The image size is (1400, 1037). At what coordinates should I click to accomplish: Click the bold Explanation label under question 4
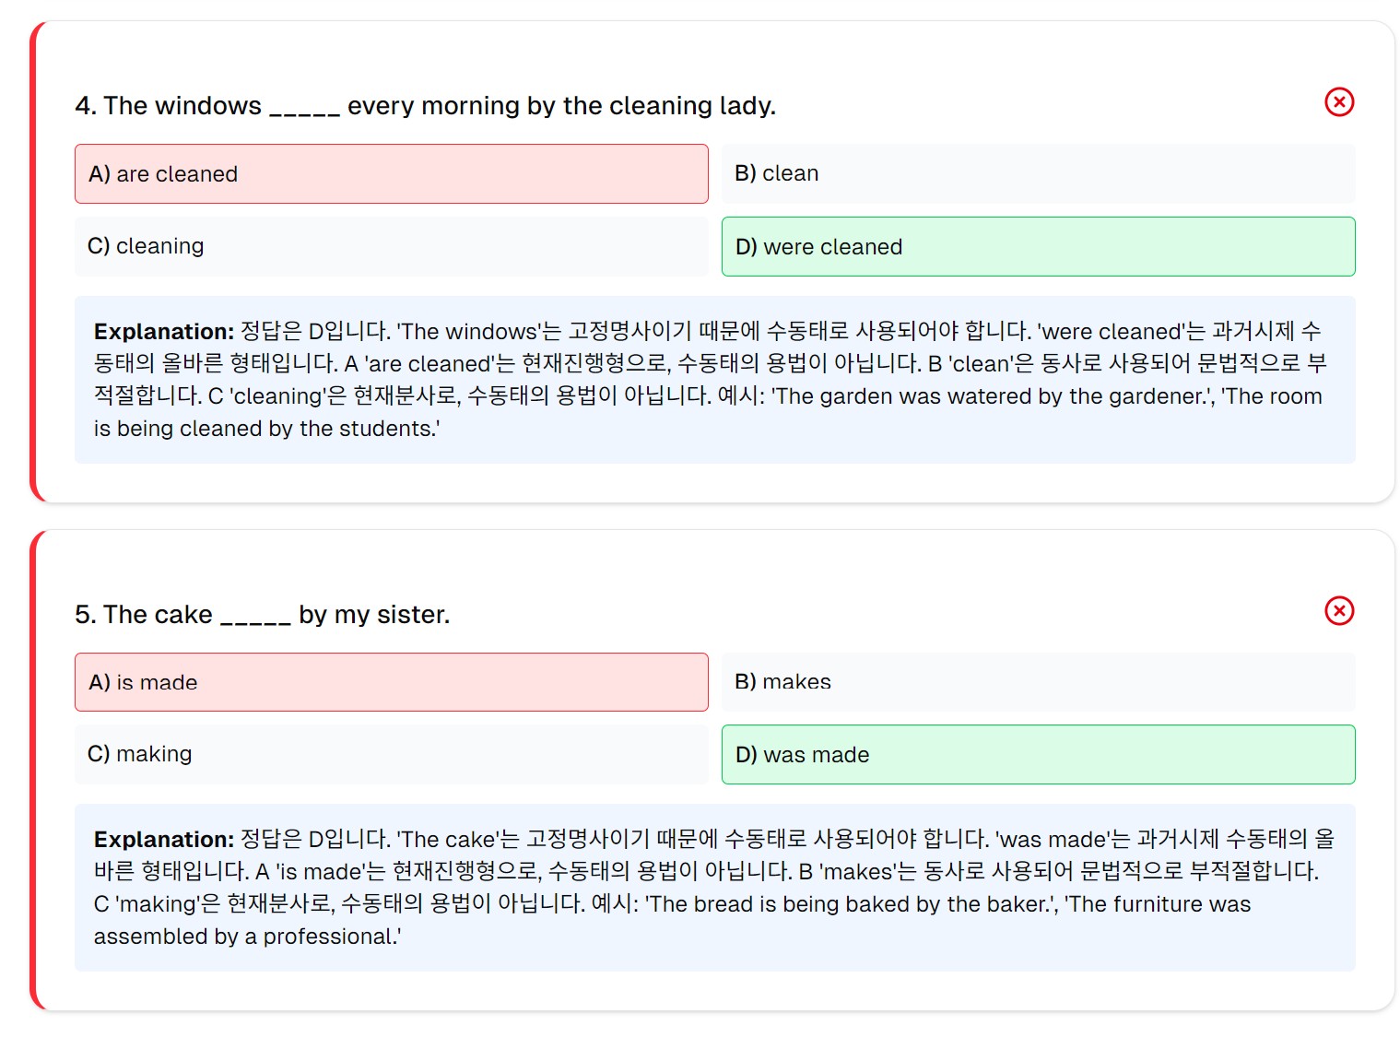[x=164, y=332]
